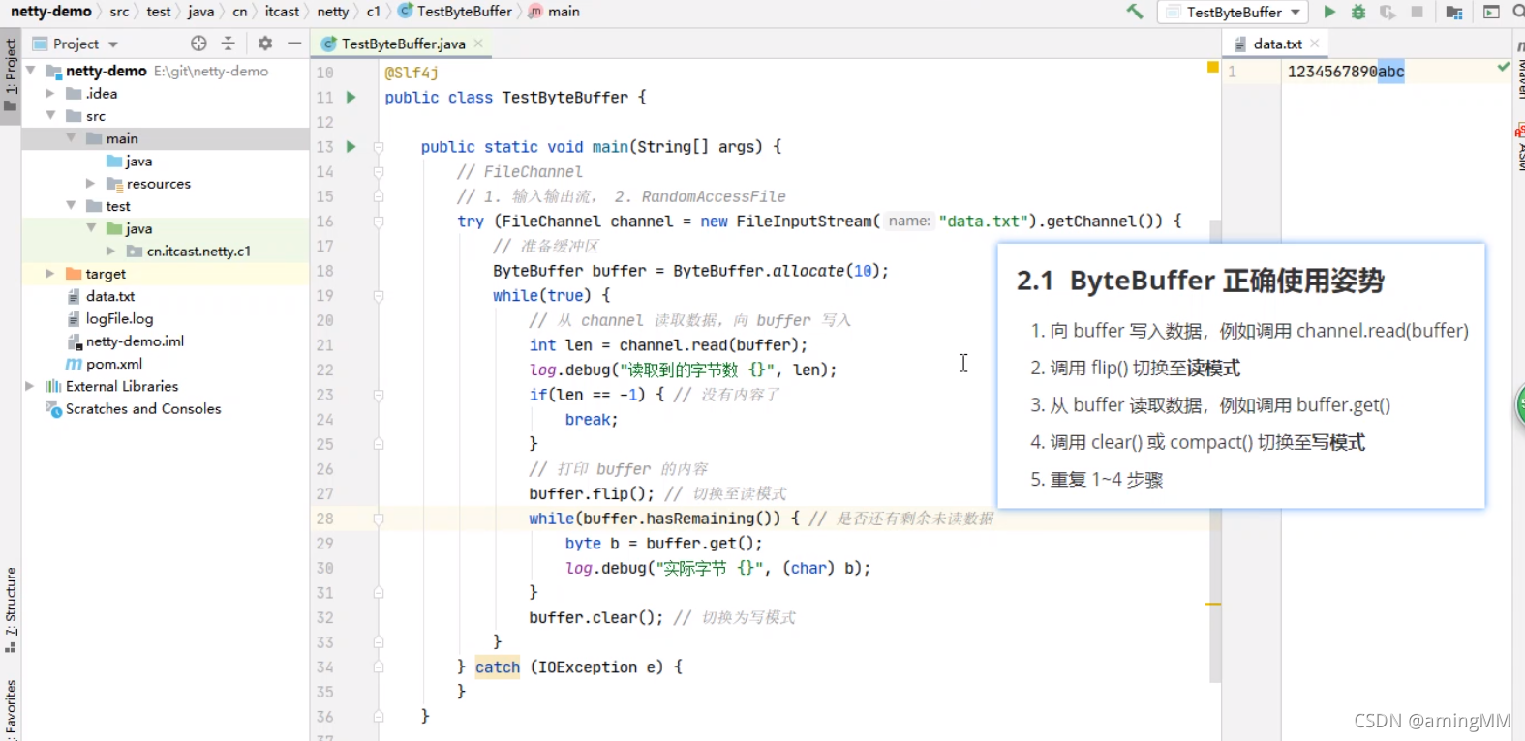This screenshot has width=1525, height=741.
Task: Fold inner while loop at line 28
Action: 379,519
